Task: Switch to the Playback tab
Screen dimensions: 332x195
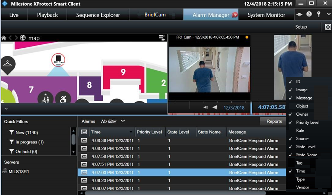Action: click(47, 15)
